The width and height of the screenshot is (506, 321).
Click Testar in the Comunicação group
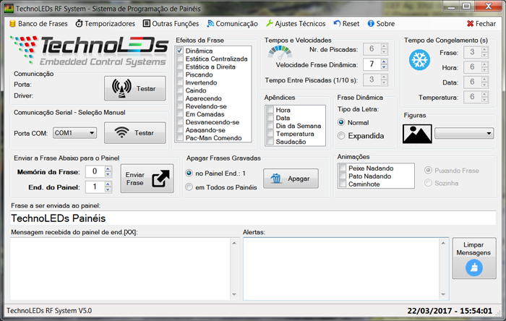tap(135, 88)
